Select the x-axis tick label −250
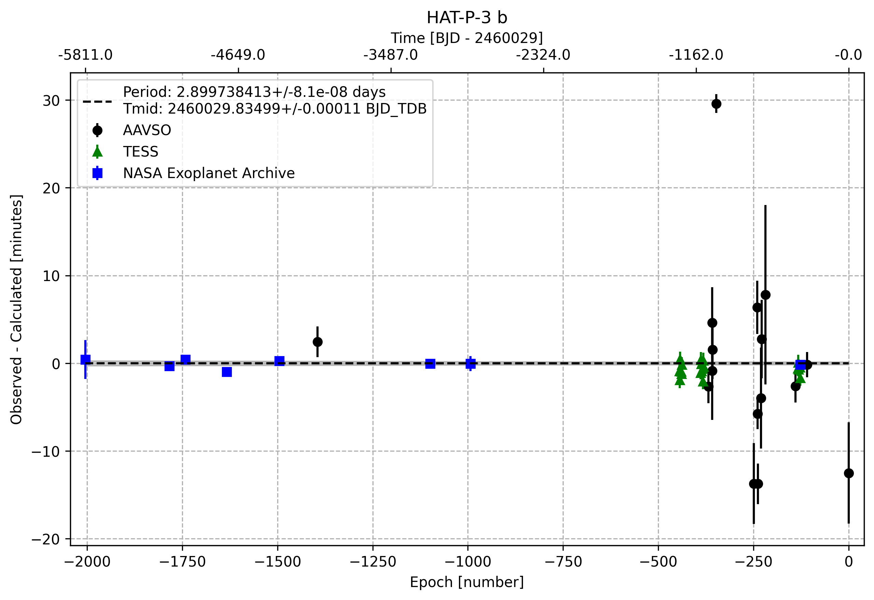Screen dimensions: 874x600 [753, 562]
